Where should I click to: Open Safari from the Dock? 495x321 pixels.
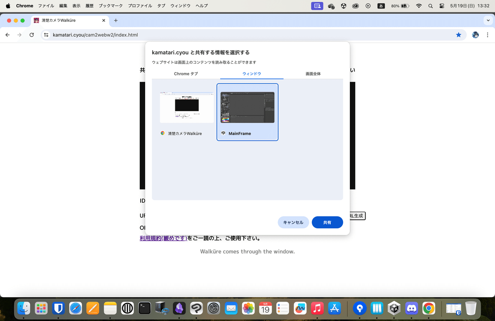coord(76,308)
